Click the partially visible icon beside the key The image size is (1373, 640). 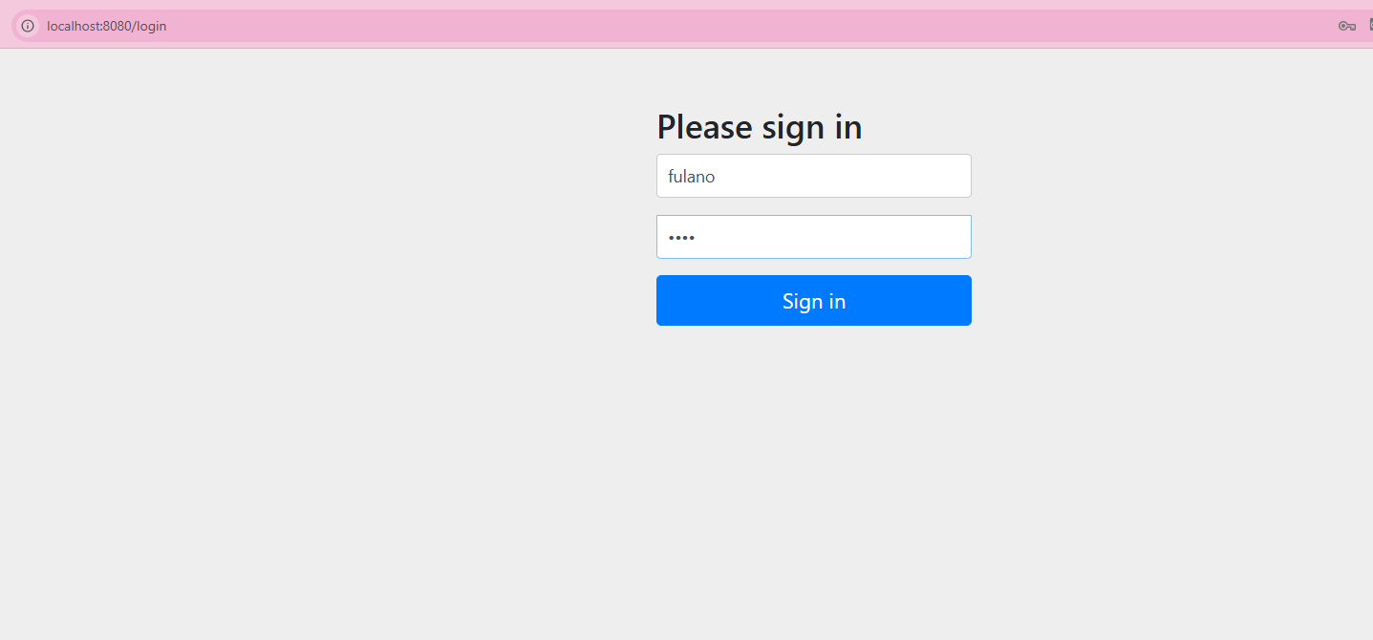point(1370,26)
